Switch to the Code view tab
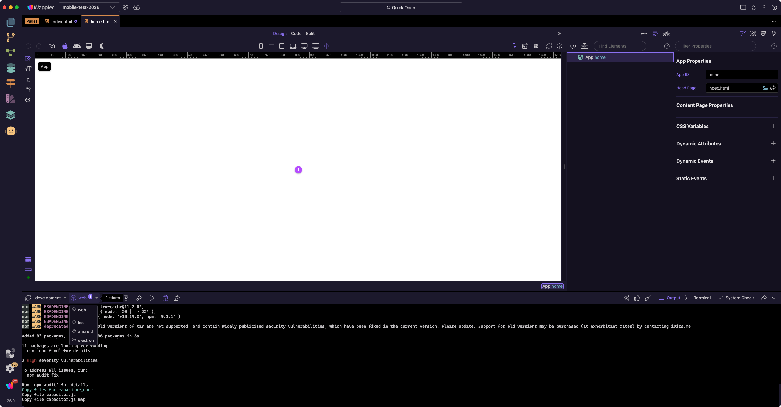This screenshot has height=407, width=781. 296,34
